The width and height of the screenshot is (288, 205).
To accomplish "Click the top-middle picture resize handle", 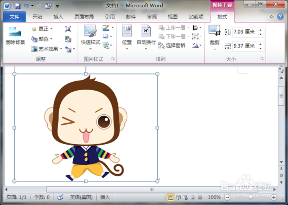I will (86, 74).
